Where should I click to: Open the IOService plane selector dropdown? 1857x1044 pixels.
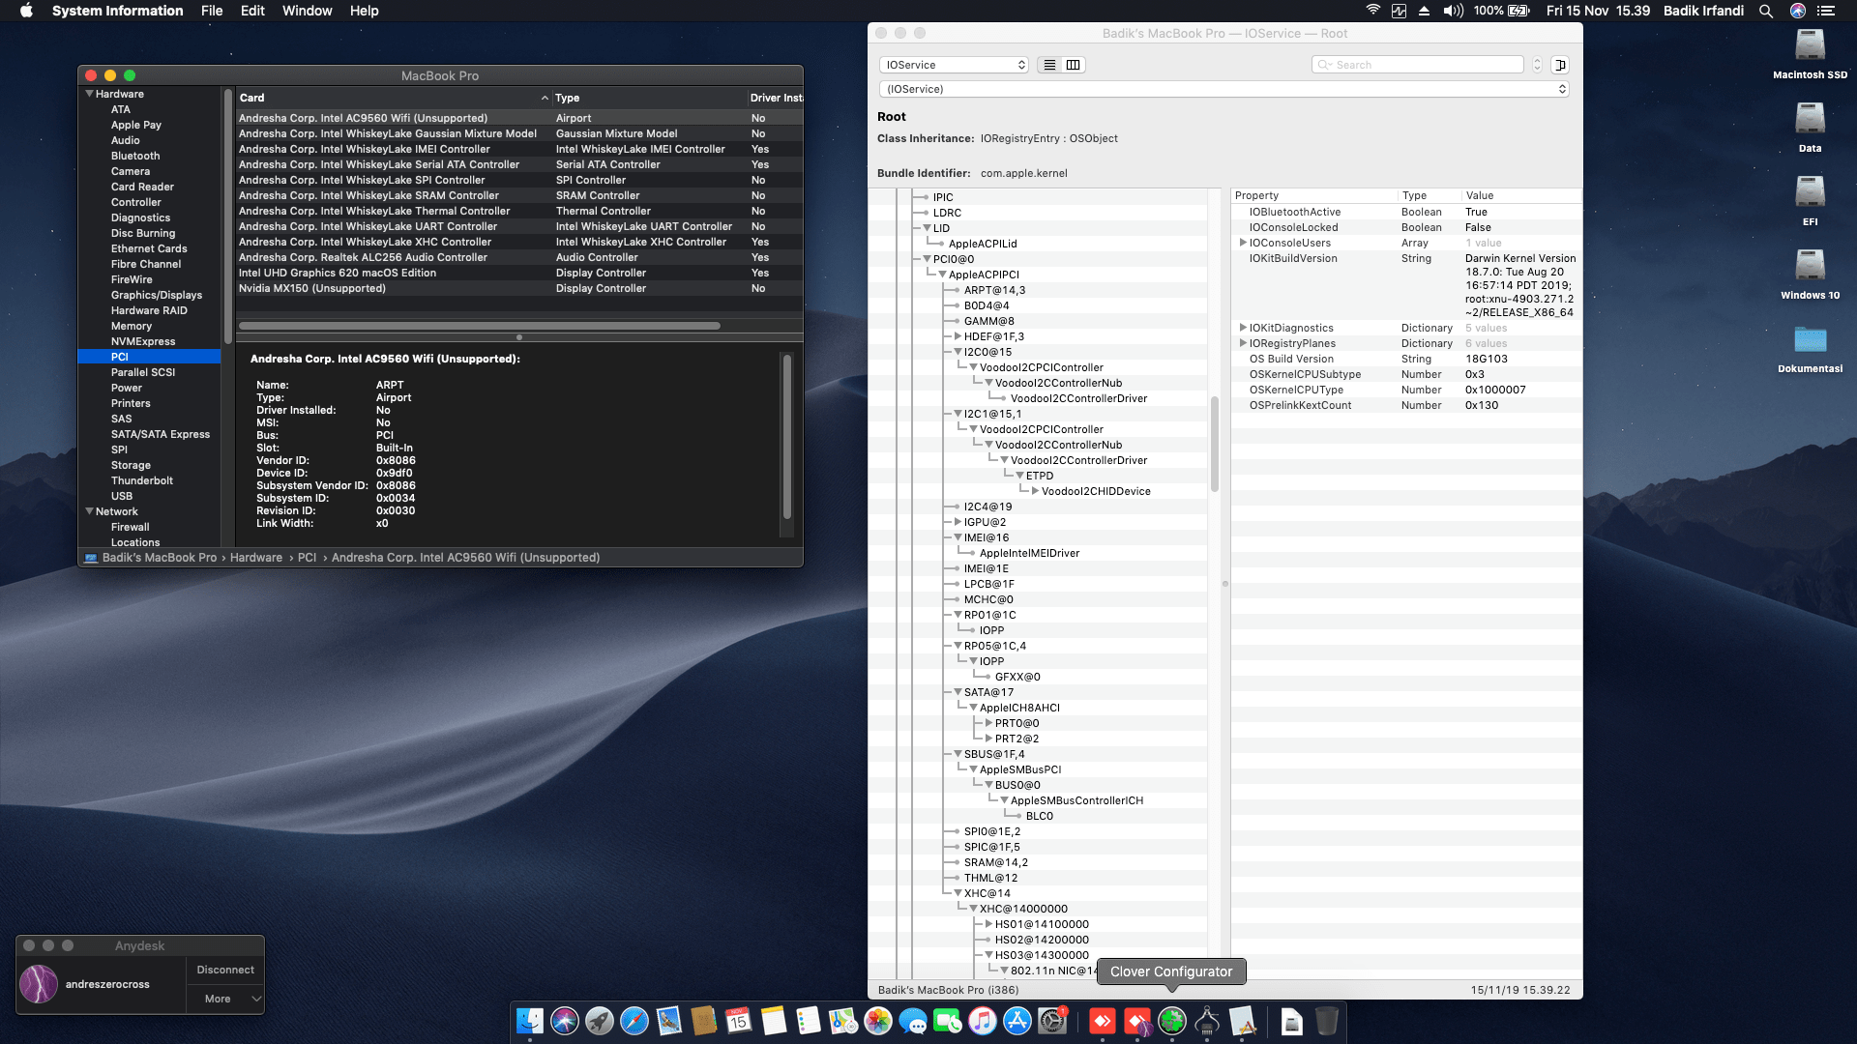tap(953, 64)
